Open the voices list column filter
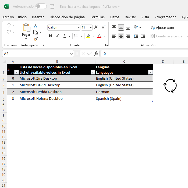Viewport: 188px width, 188px height. coord(93,72)
